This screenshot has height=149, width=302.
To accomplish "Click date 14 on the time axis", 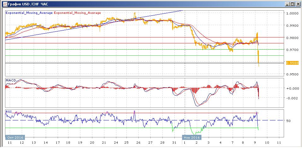I will point(46,143).
